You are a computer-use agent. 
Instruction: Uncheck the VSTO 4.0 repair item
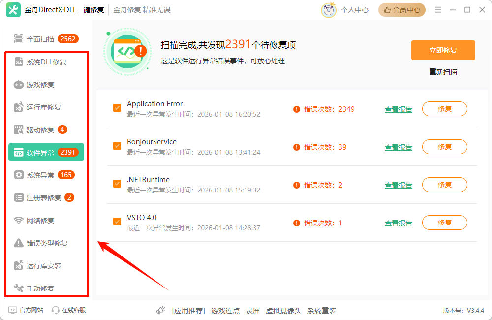pos(117,222)
